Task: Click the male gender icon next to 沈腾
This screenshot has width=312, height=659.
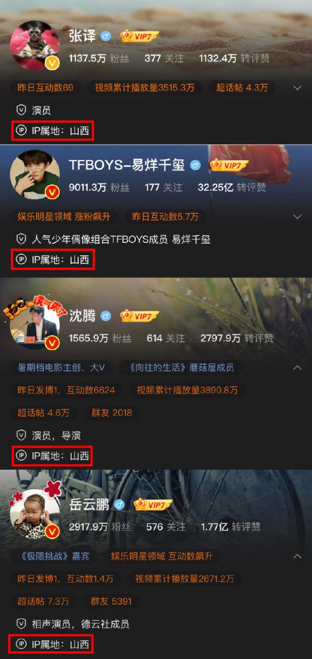Action: point(106,316)
